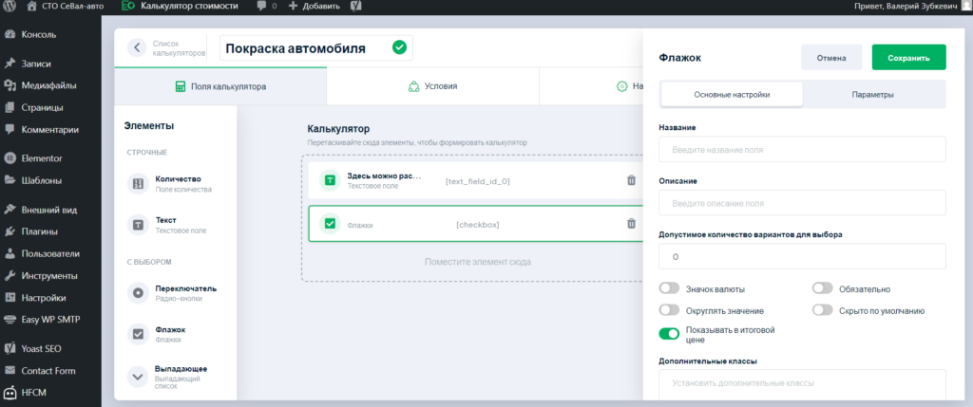Viewport: 973px width, 407px height.
Task: Click the Внешний вид brush icon
Action: [x=10, y=210]
